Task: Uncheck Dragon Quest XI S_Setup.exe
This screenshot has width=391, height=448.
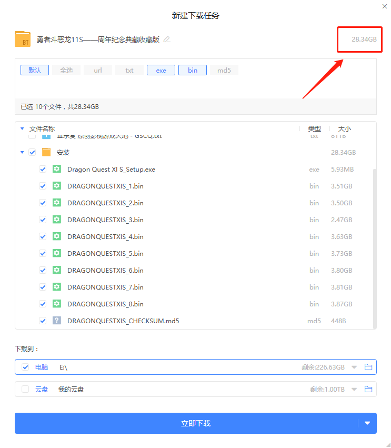Action: [x=43, y=169]
